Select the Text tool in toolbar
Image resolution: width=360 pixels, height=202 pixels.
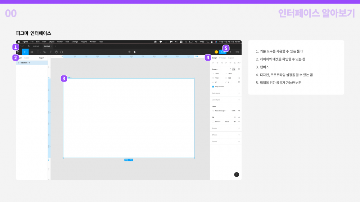pos(50,52)
